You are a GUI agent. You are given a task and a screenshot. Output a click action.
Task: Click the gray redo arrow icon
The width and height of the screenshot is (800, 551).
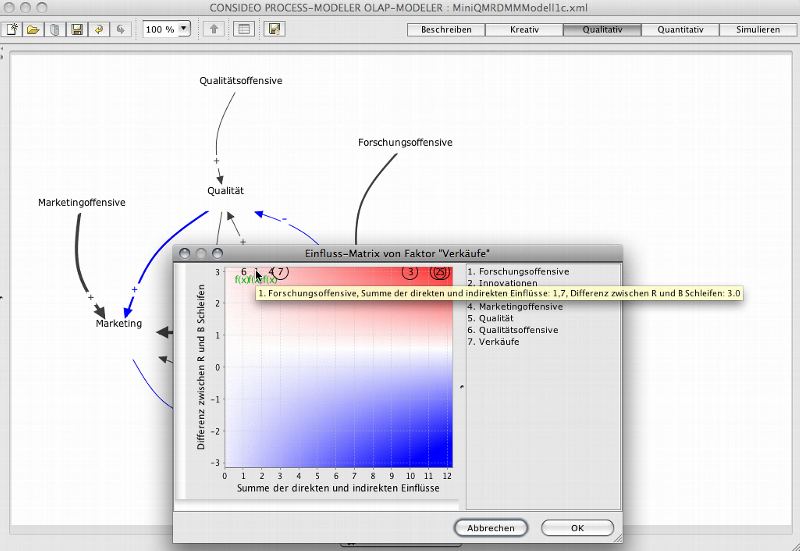pos(121,29)
